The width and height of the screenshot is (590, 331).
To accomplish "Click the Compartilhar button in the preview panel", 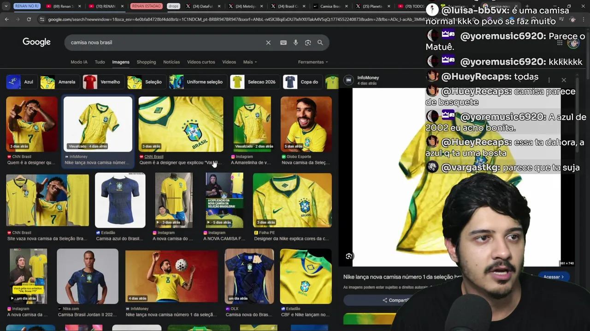I will click(x=395, y=300).
